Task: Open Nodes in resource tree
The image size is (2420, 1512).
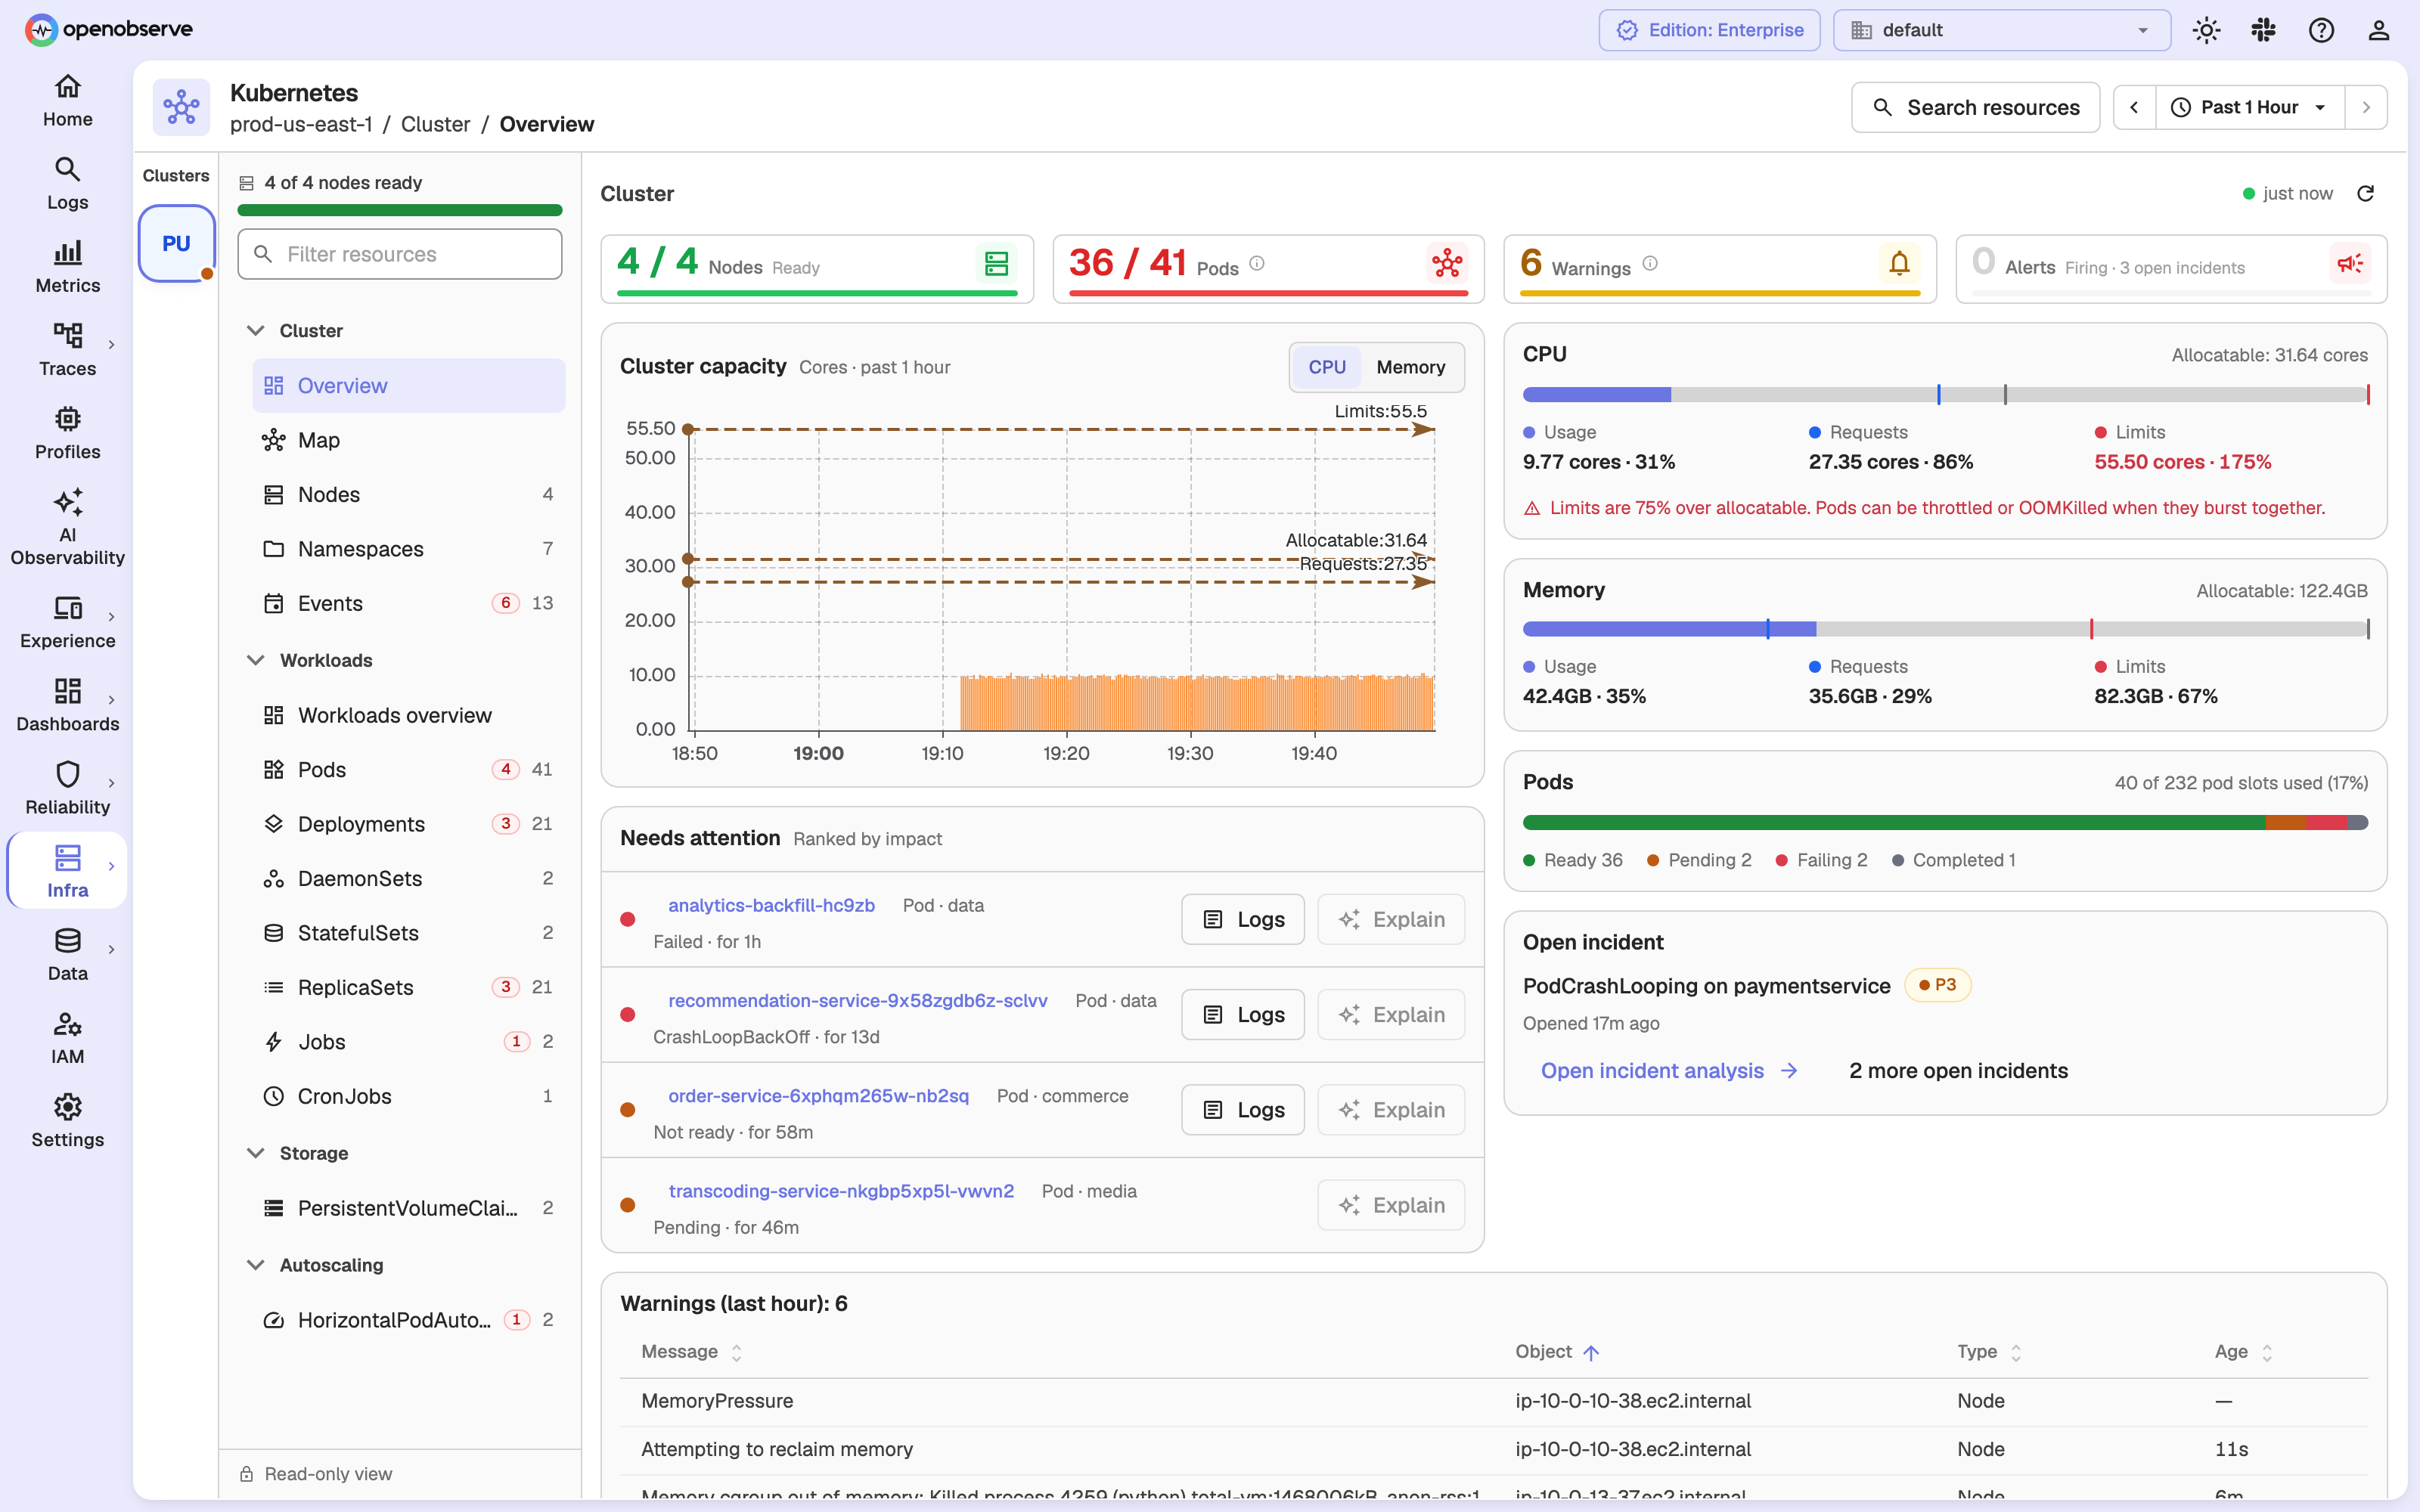Action: (x=408, y=494)
